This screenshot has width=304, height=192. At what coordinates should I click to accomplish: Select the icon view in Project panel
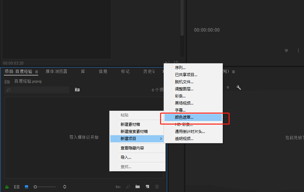(26, 187)
